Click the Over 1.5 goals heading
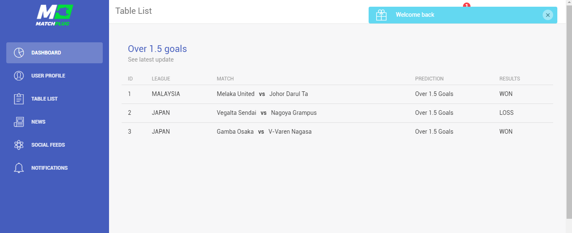The image size is (572, 233). tap(157, 49)
